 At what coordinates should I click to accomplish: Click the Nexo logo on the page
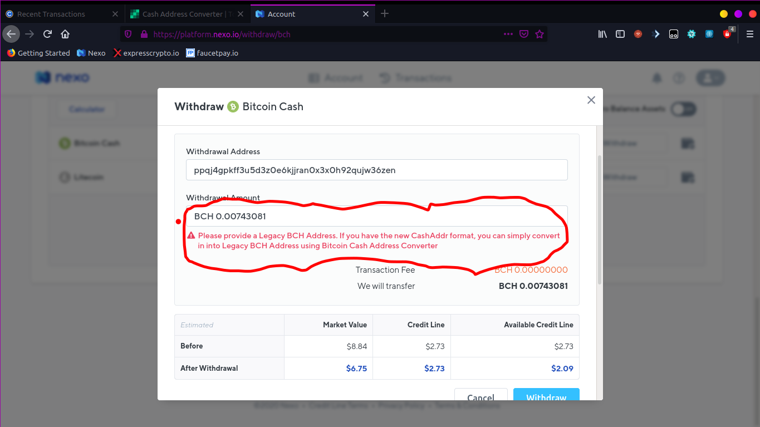(62, 78)
